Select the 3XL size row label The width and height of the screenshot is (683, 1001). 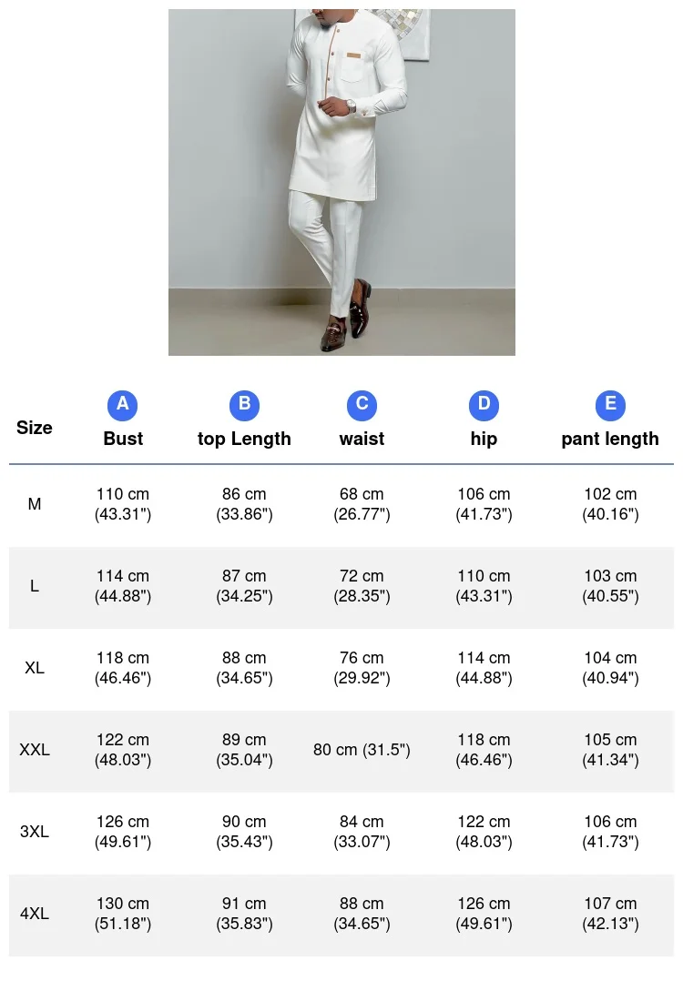(x=35, y=832)
